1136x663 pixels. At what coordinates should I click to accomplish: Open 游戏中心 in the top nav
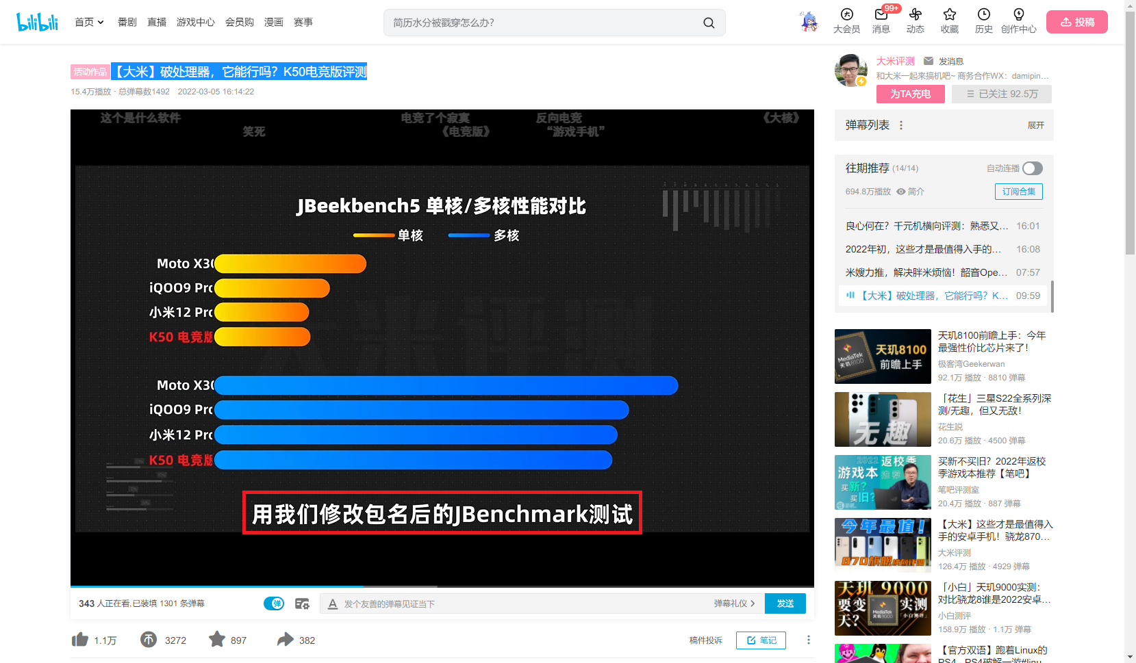196,22
